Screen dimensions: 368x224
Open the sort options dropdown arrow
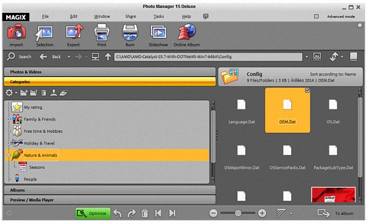click(342, 57)
